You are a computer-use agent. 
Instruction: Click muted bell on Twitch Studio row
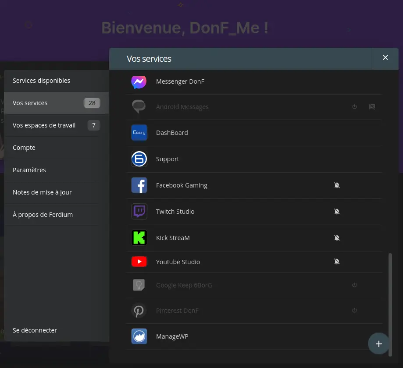click(x=337, y=211)
